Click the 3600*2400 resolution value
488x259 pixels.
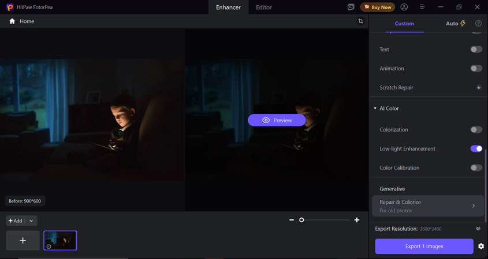point(430,229)
